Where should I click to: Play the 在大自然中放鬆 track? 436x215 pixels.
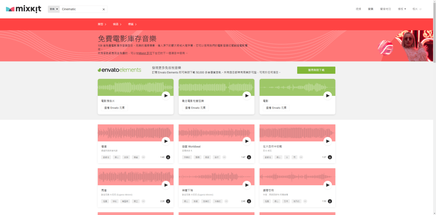click(327, 141)
